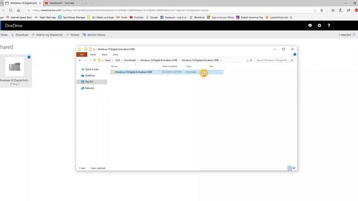Open View tab in Explorer ribbon
The width and height of the screenshot is (358, 201).
click(x=115, y=55)
